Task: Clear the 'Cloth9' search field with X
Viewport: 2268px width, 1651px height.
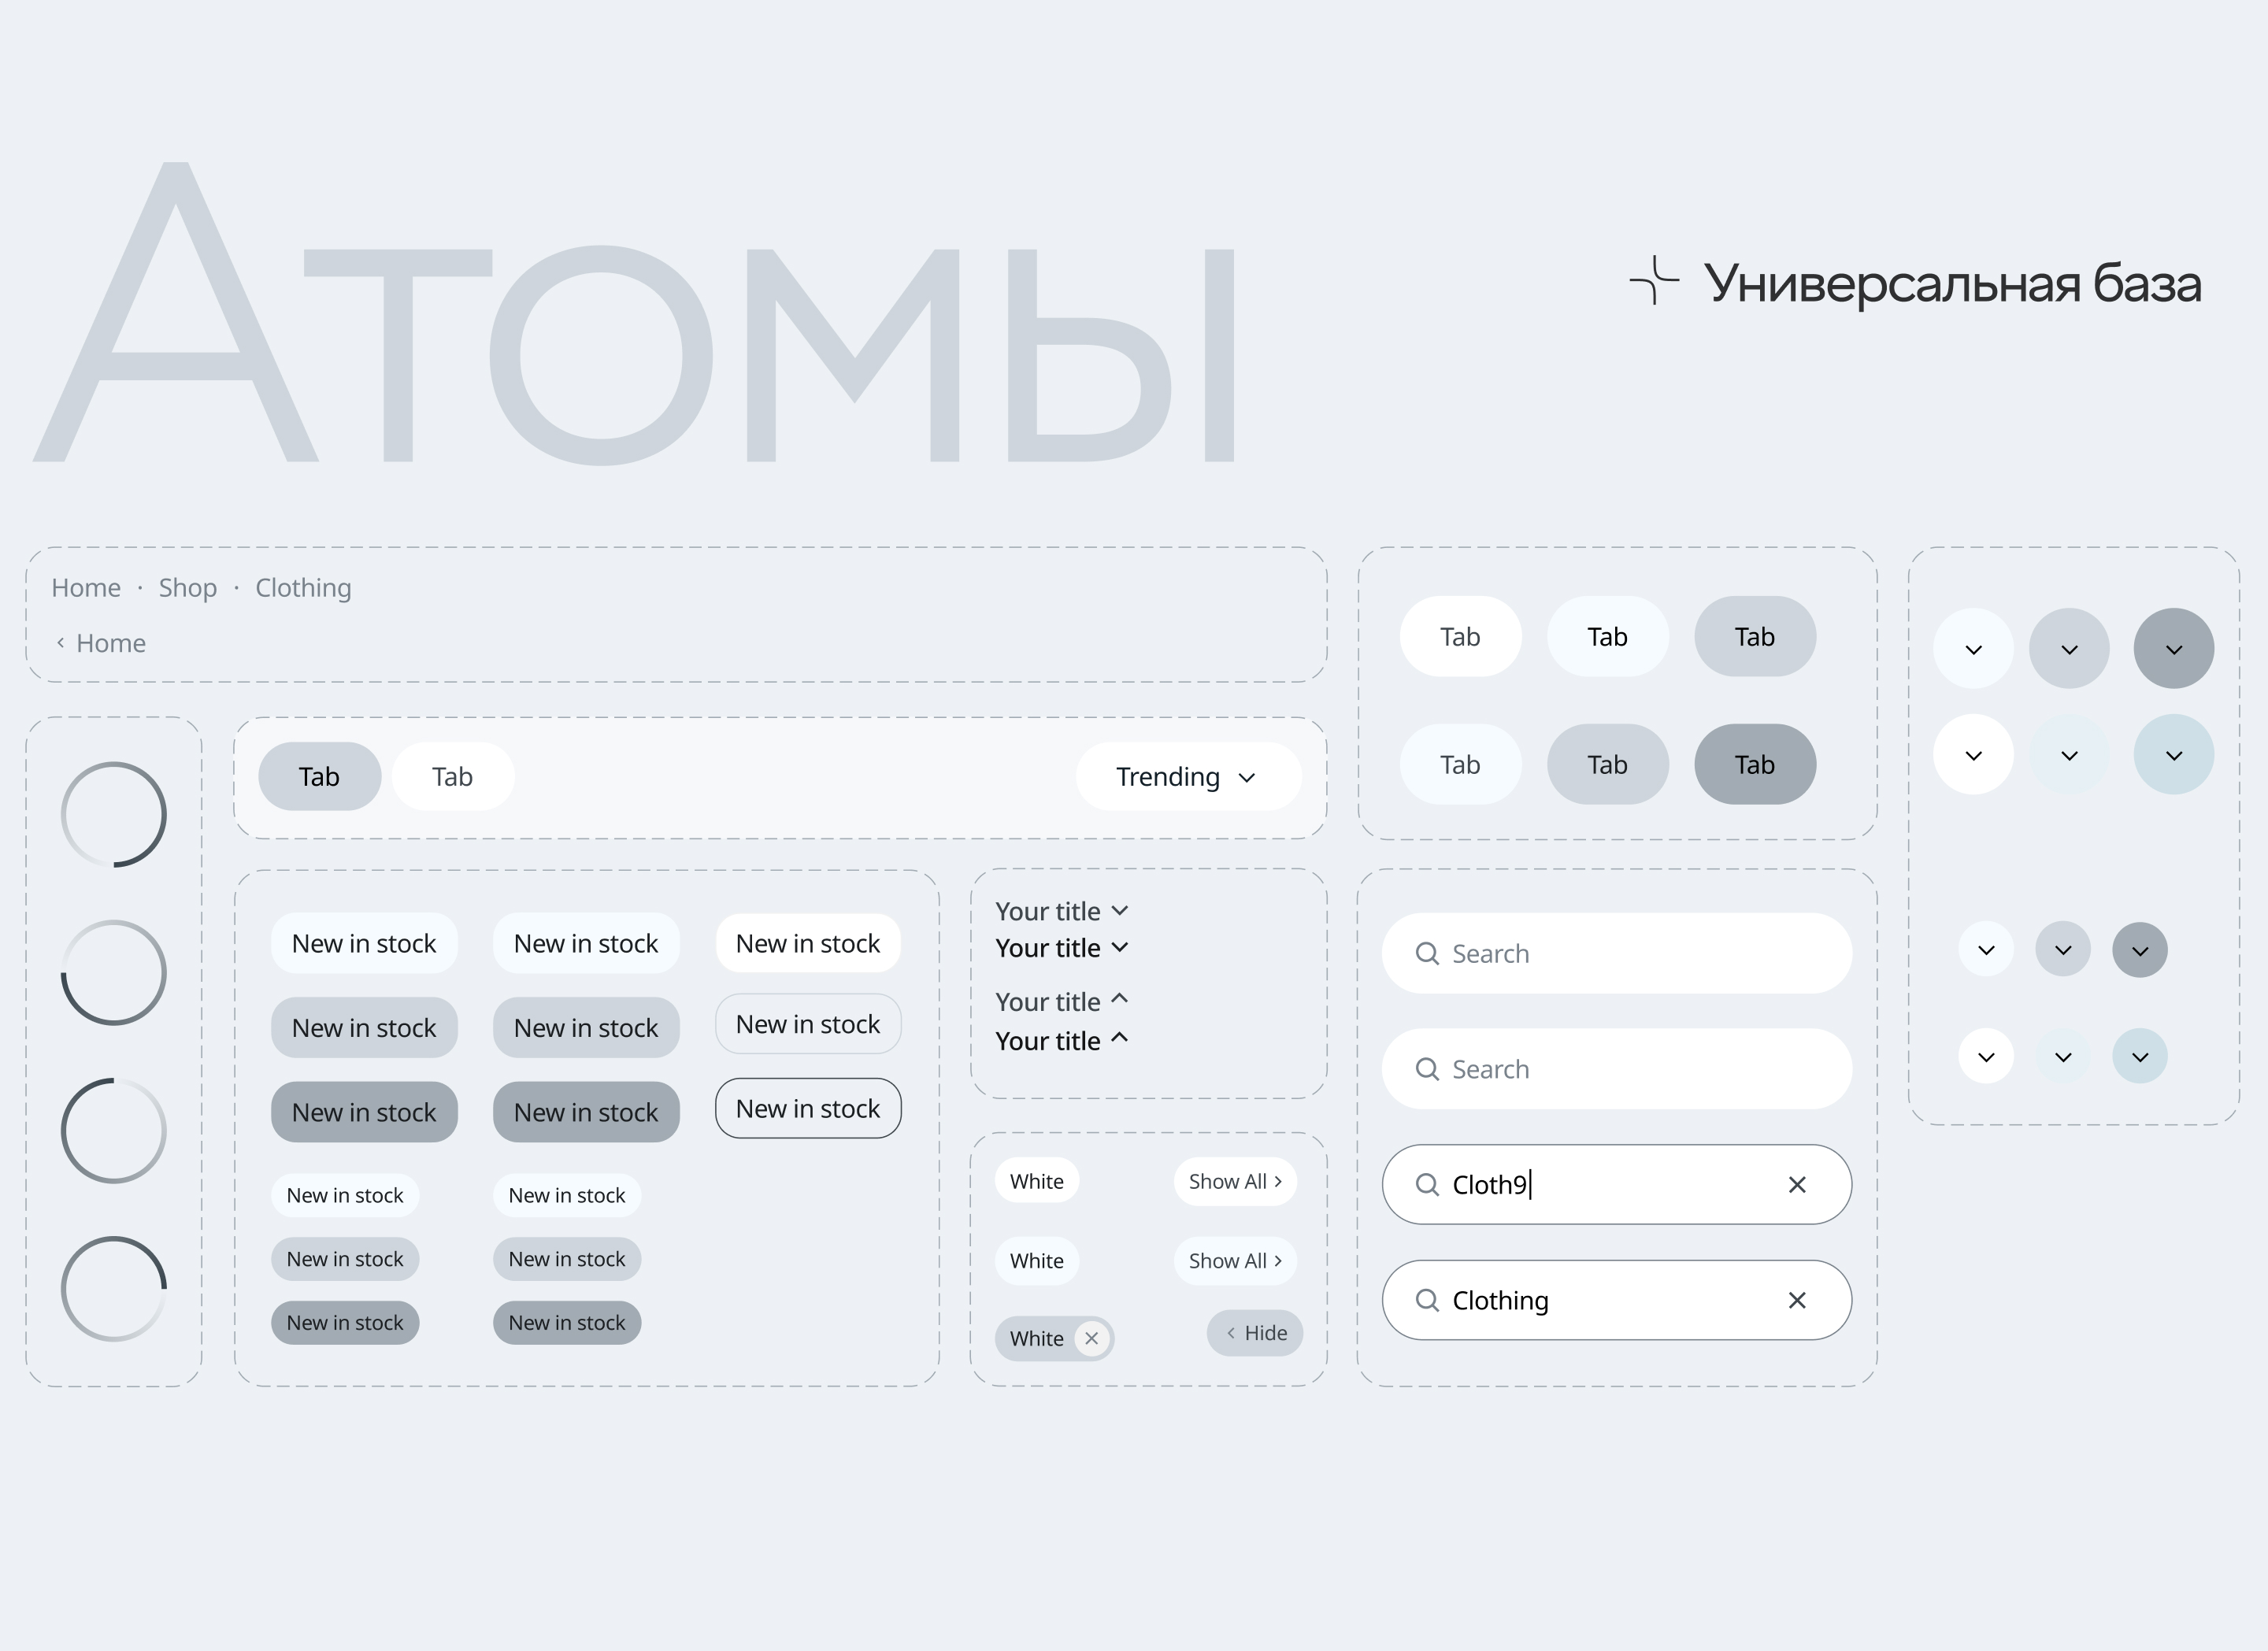Action: 1796,1185
